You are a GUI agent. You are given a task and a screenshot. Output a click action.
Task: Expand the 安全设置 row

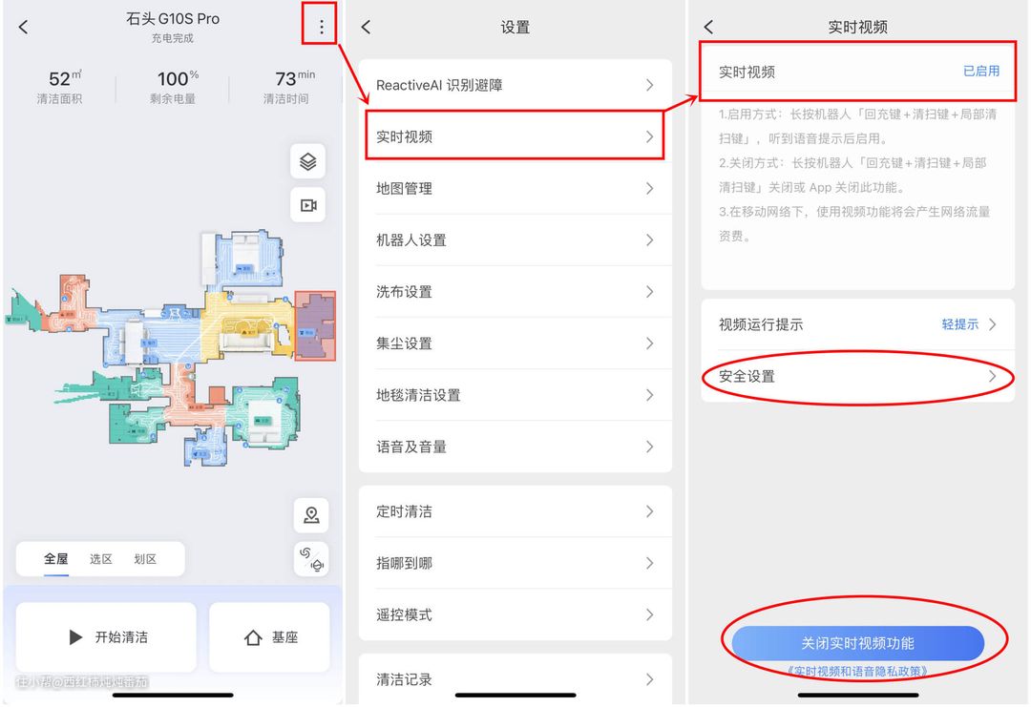(857, 376)
